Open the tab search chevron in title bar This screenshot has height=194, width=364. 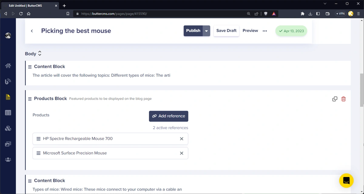pos(325,4)
